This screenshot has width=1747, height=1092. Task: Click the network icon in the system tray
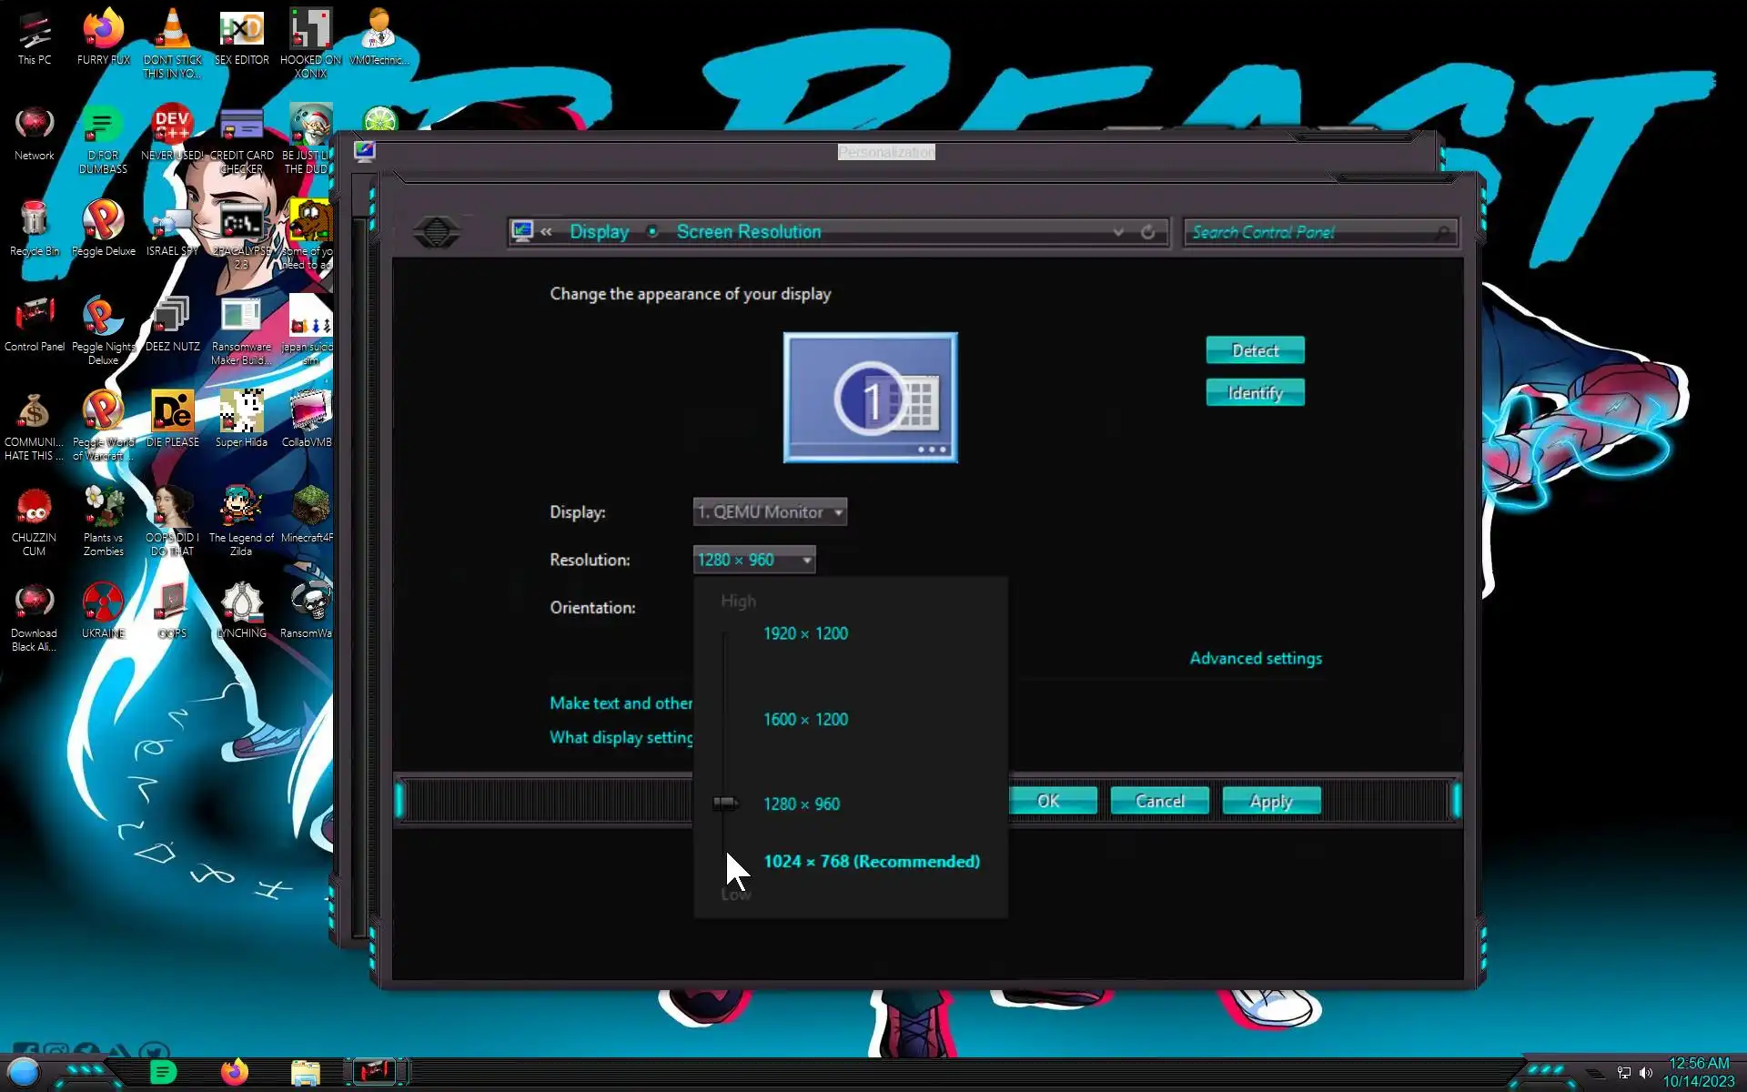click(1624, 1073)
